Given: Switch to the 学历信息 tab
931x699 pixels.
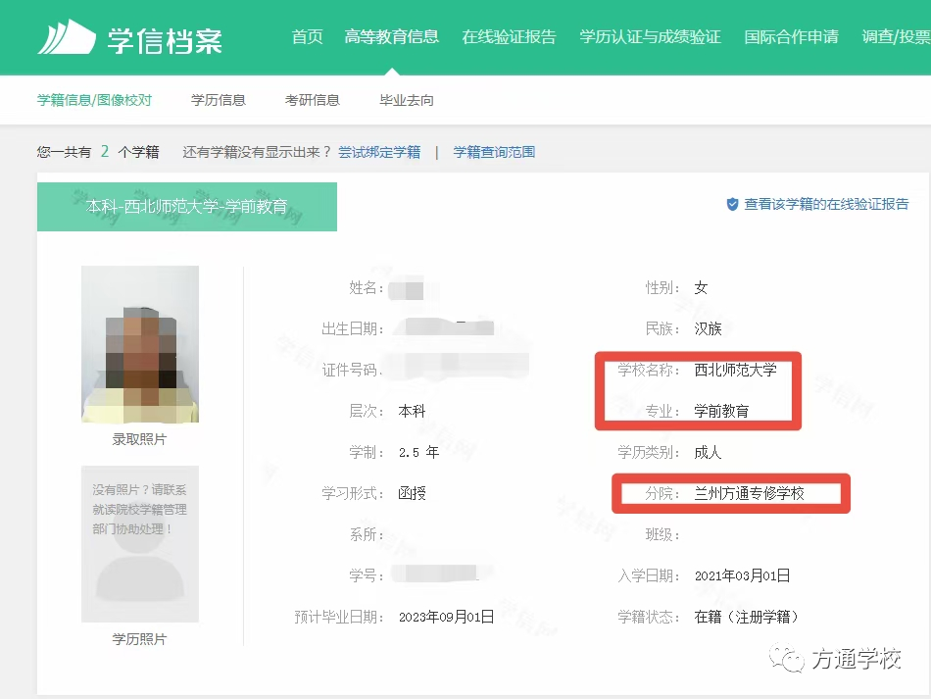Looking at the screenshot, I should (x=218, y=100).
